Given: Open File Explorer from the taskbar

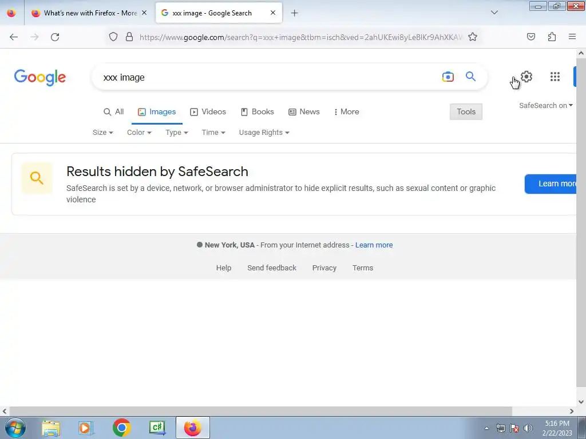Looking at the screenshot, I should coord(51,428).
